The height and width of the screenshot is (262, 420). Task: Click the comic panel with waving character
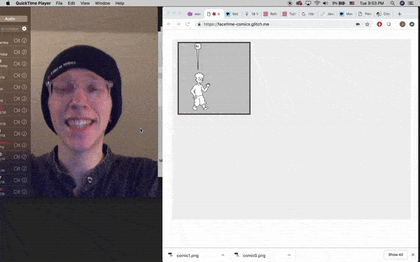tap(214, 78)
